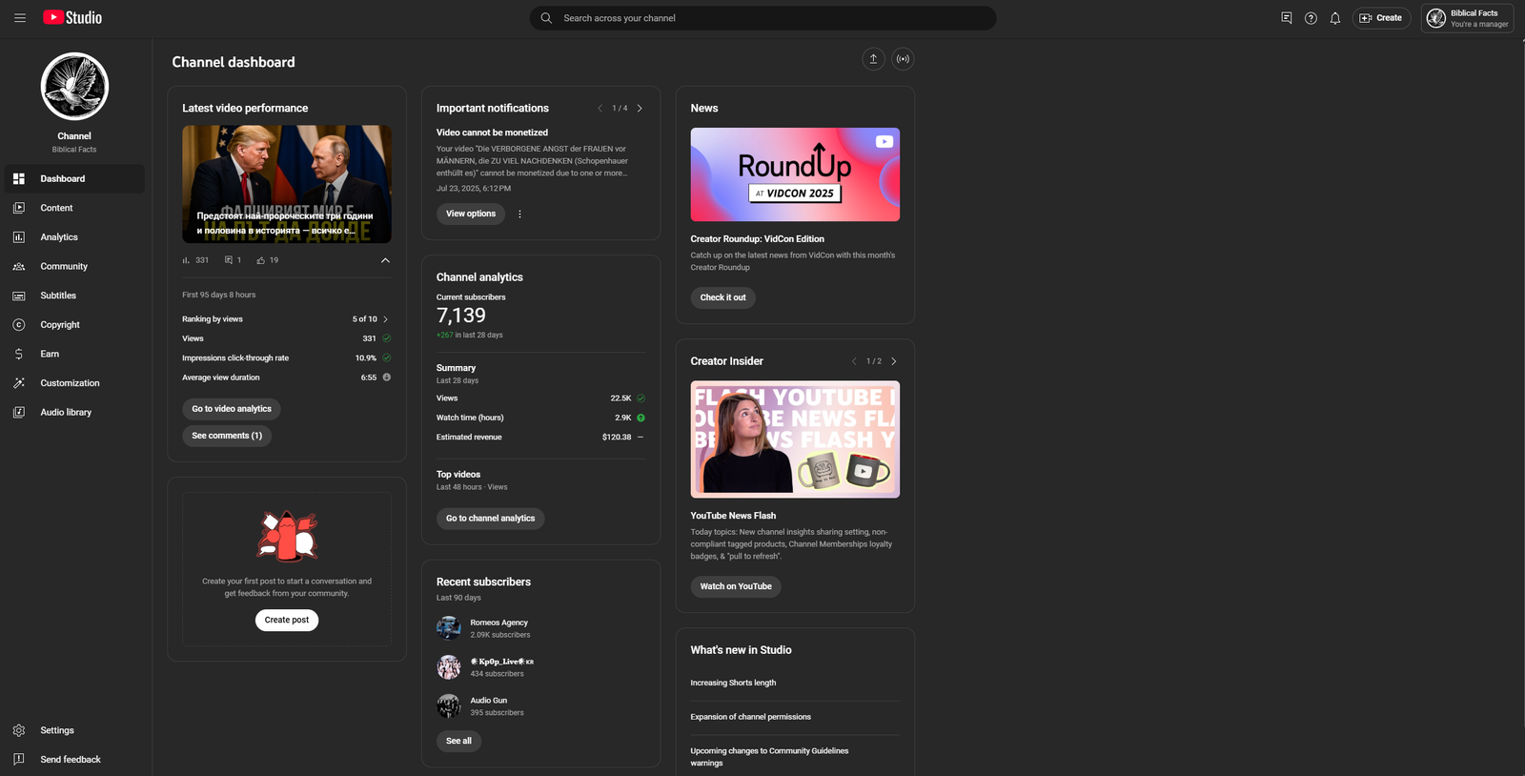
Task: Open Subtitles in the sidebar
Action: [x=74, y=296]
